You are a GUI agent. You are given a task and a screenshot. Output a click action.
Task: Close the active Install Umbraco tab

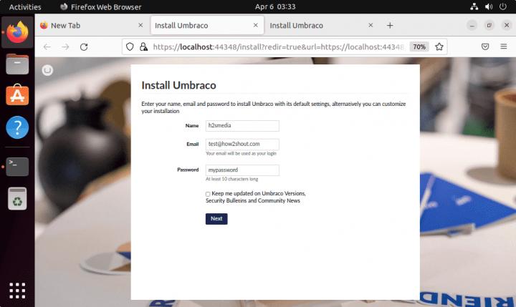point(255,25)
